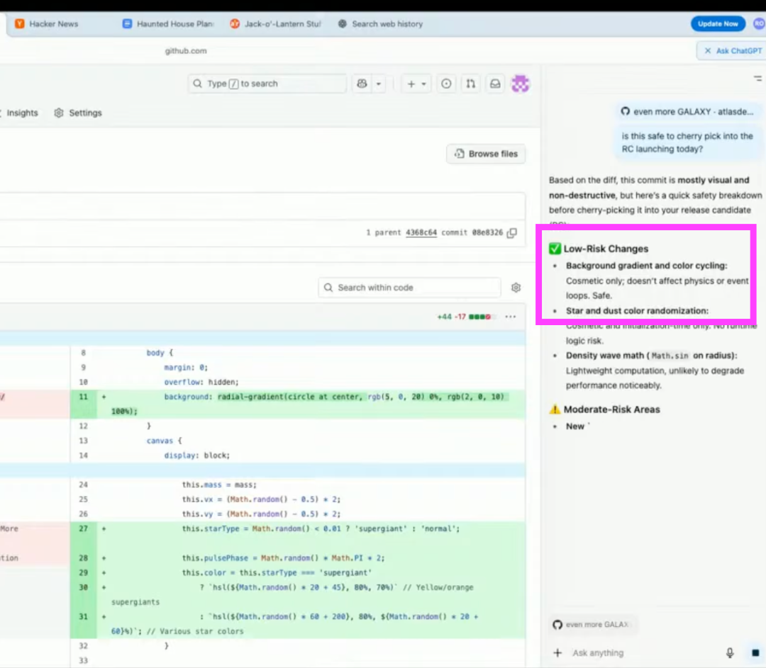Click the Browse files button
Viewport: 766px width, 668px height.
pos(486,154)
